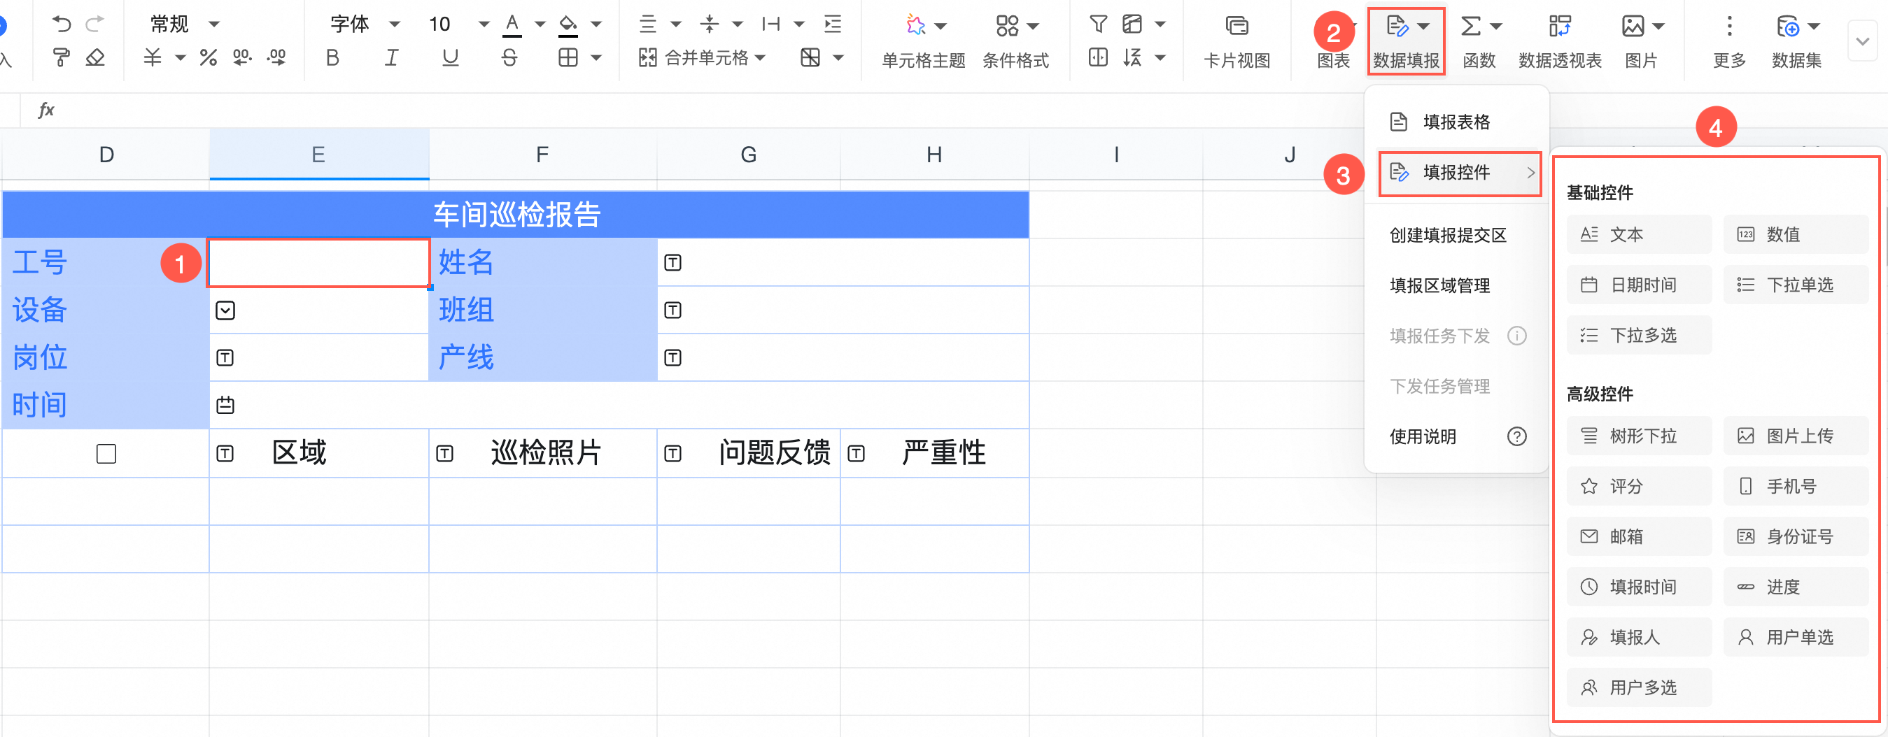
Task: Choose the 填报人 control
Action: (1639, 638)
